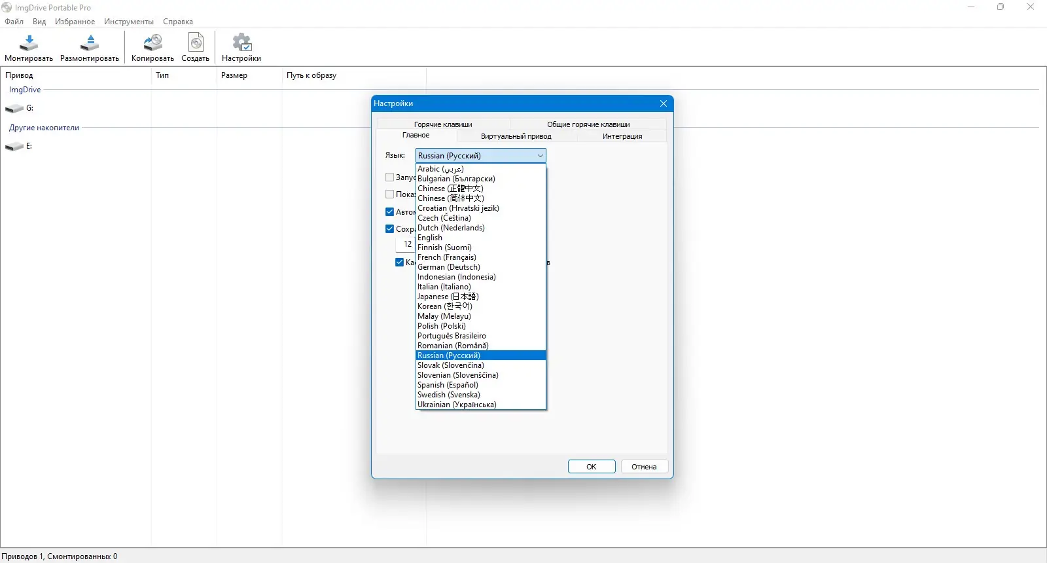
Task: Choose Dutch (Nederlands) from the language list
Action: 481,228
